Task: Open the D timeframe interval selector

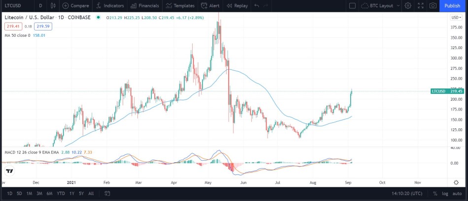Action: pyautogui.click(x=40, y=6)
